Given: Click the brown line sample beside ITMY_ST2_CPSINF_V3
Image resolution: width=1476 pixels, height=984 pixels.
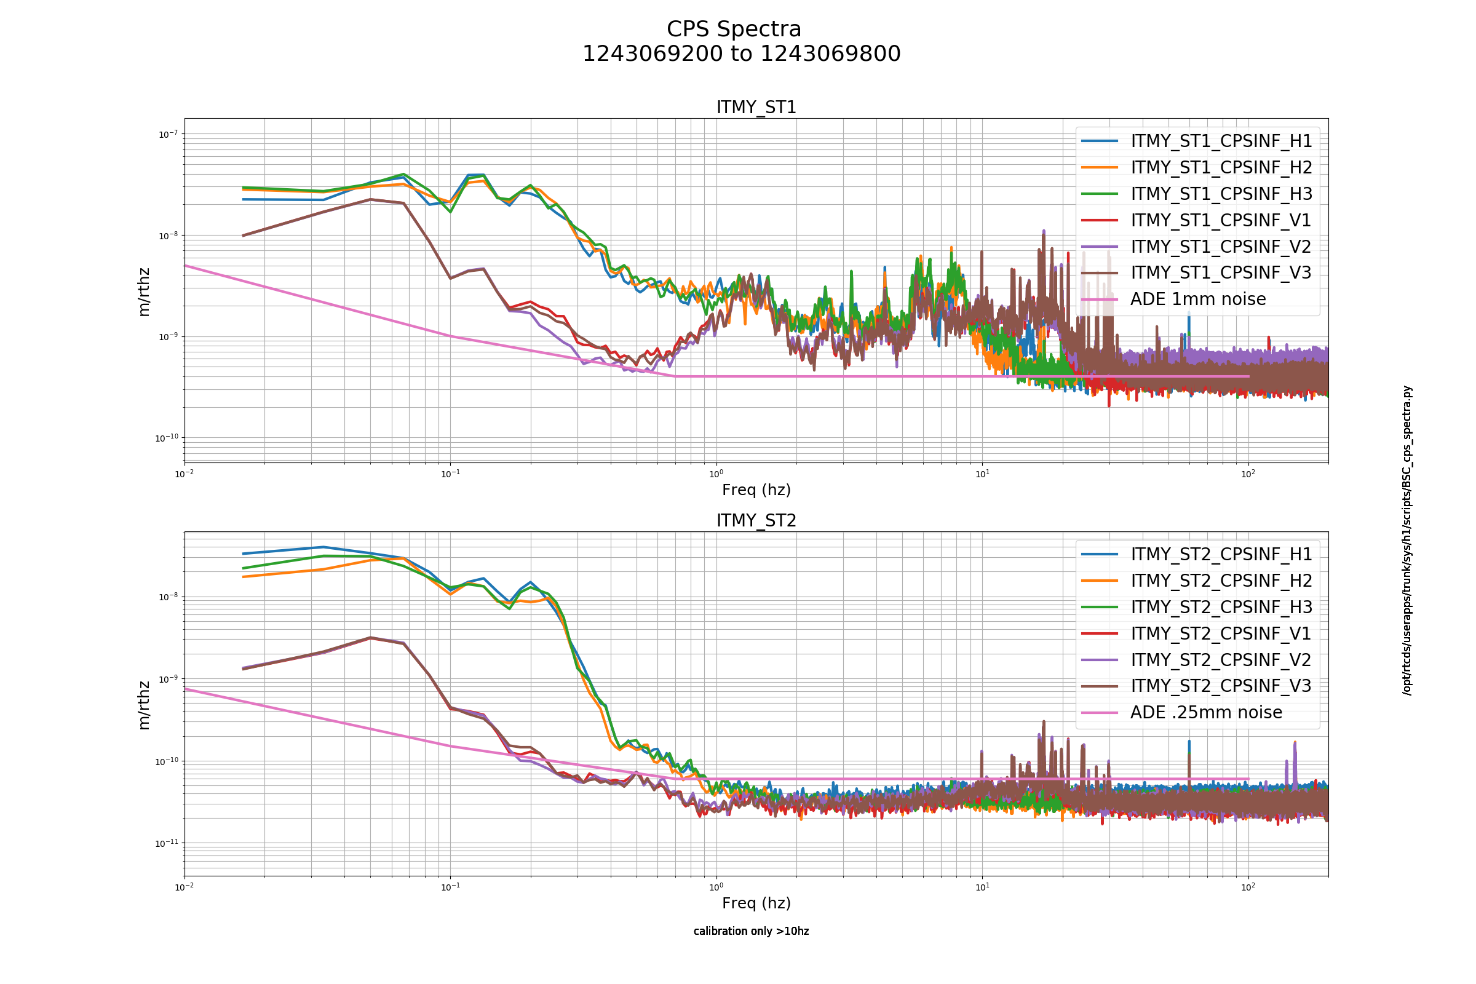Looking at the screenshot, I should coord(1100,686).
